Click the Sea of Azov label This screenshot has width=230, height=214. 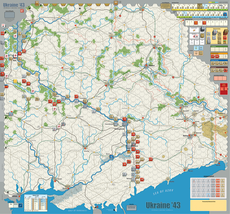click(163, 192)
